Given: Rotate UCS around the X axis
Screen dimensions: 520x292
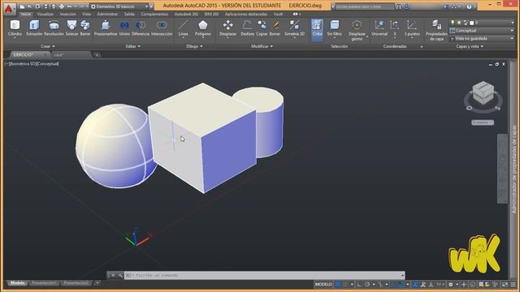Looking at the screenshot, I should [x=395, y=28].
